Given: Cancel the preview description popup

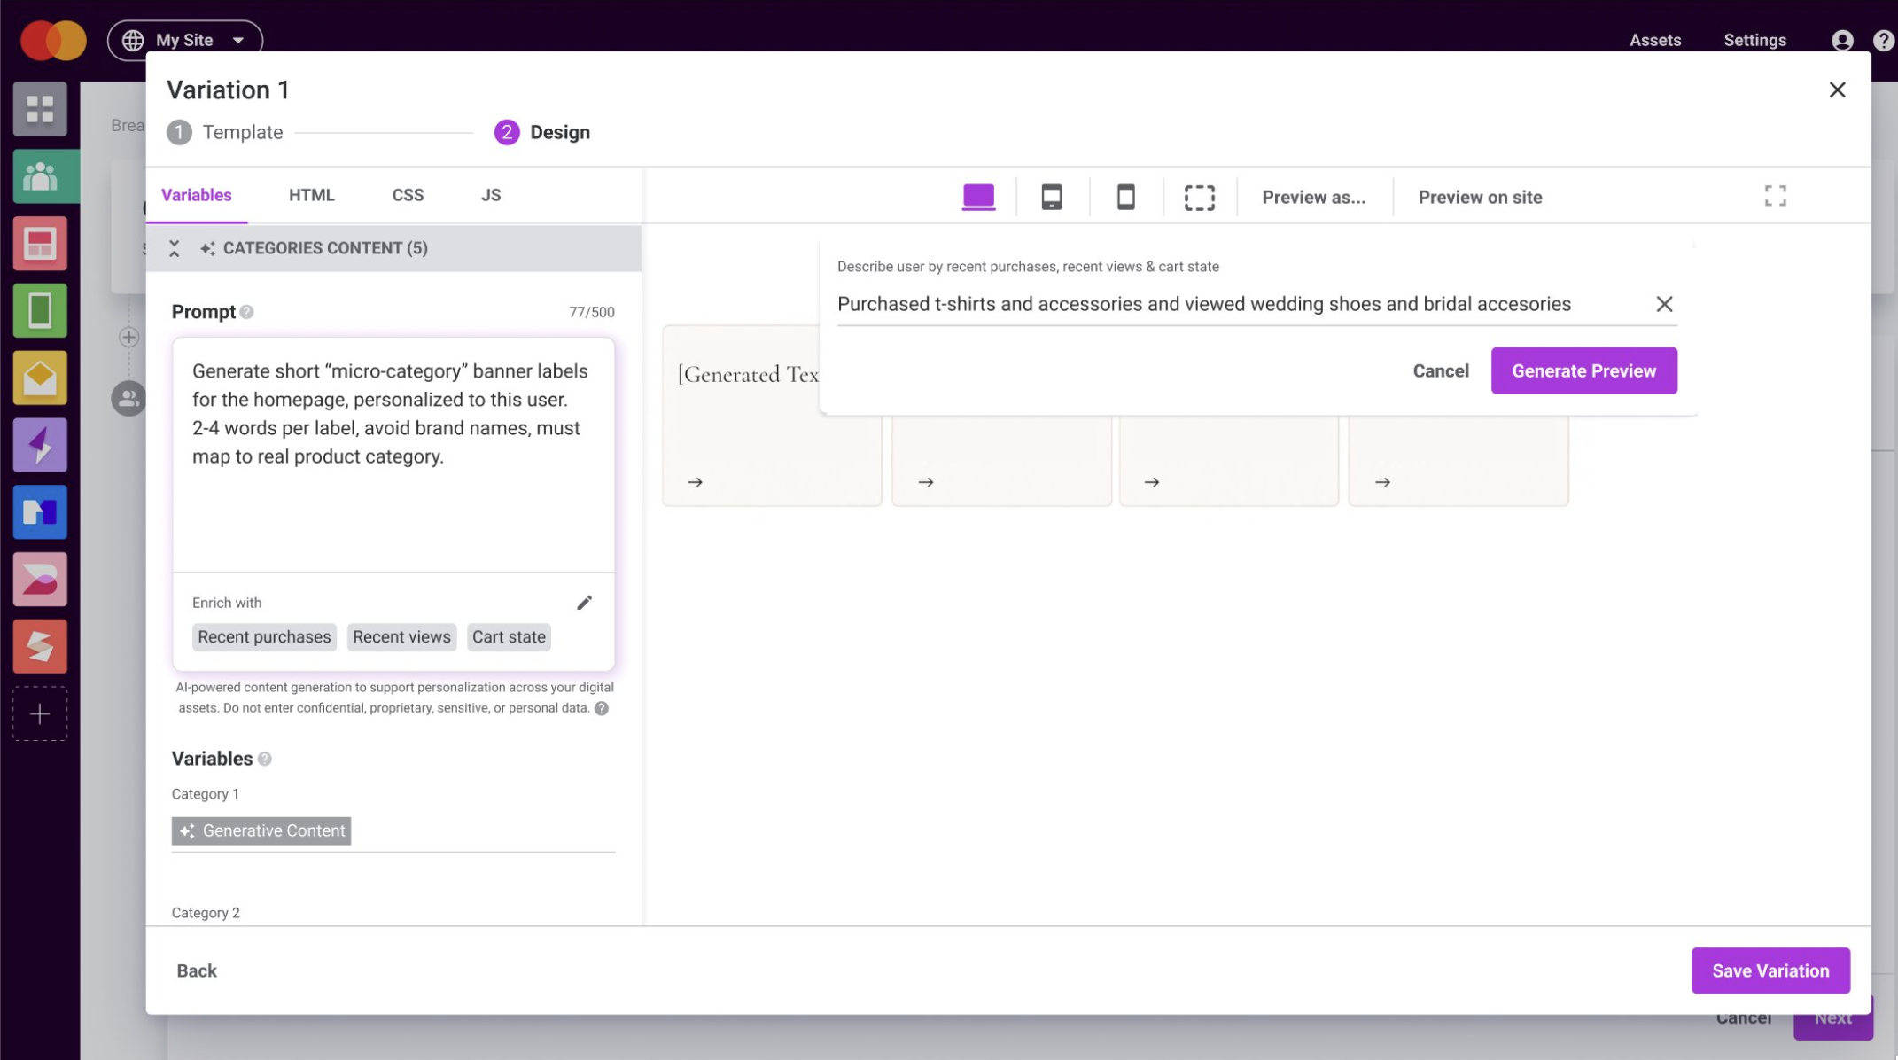Looking at the screenshot, I should [1441, 370].
